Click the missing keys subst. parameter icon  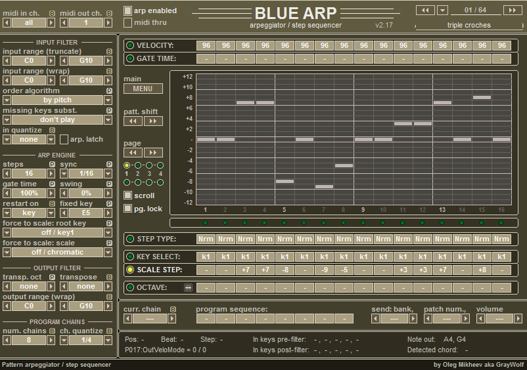[x=109, y=110]
